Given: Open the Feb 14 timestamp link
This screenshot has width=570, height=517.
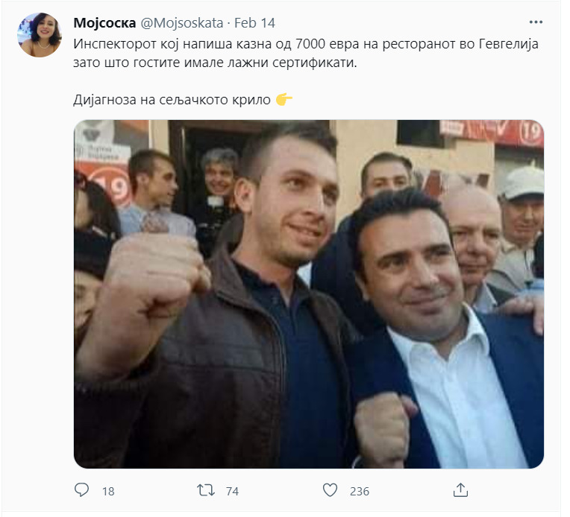Looking at the screenshot, I should [254, 23].
